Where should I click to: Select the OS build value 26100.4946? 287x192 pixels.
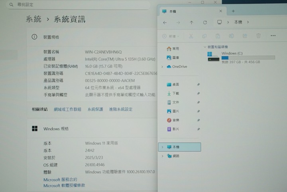pos(94,165)
